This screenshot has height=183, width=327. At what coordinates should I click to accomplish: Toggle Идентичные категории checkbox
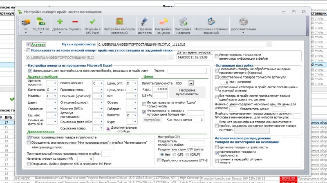217,89
